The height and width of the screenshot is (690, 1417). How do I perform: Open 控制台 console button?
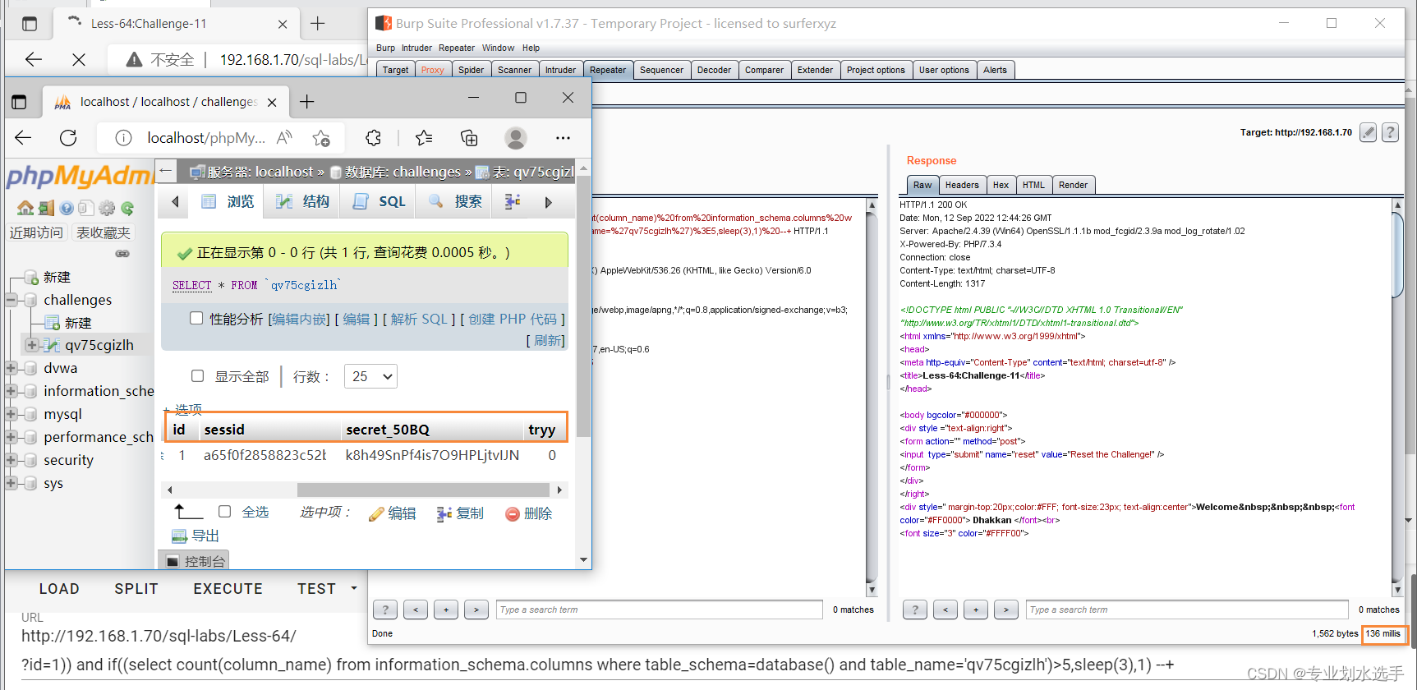pyautogui.click(x=194, y=561)
